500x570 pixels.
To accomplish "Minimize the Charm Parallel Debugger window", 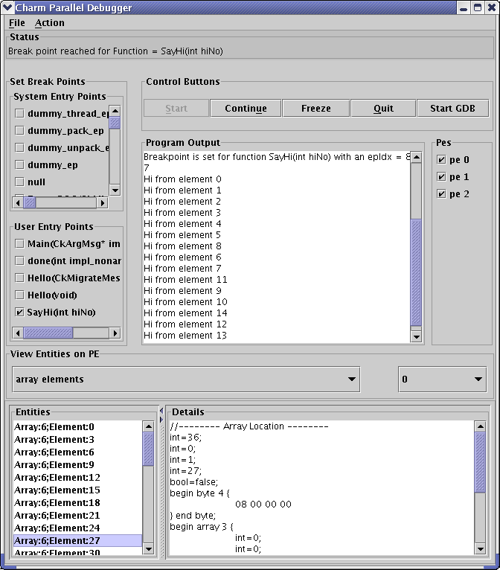I will (464, 7).
